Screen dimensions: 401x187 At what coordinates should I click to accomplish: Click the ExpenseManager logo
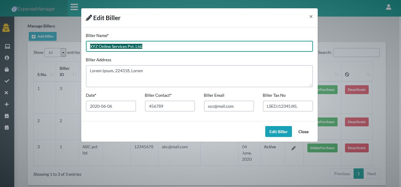33,8
